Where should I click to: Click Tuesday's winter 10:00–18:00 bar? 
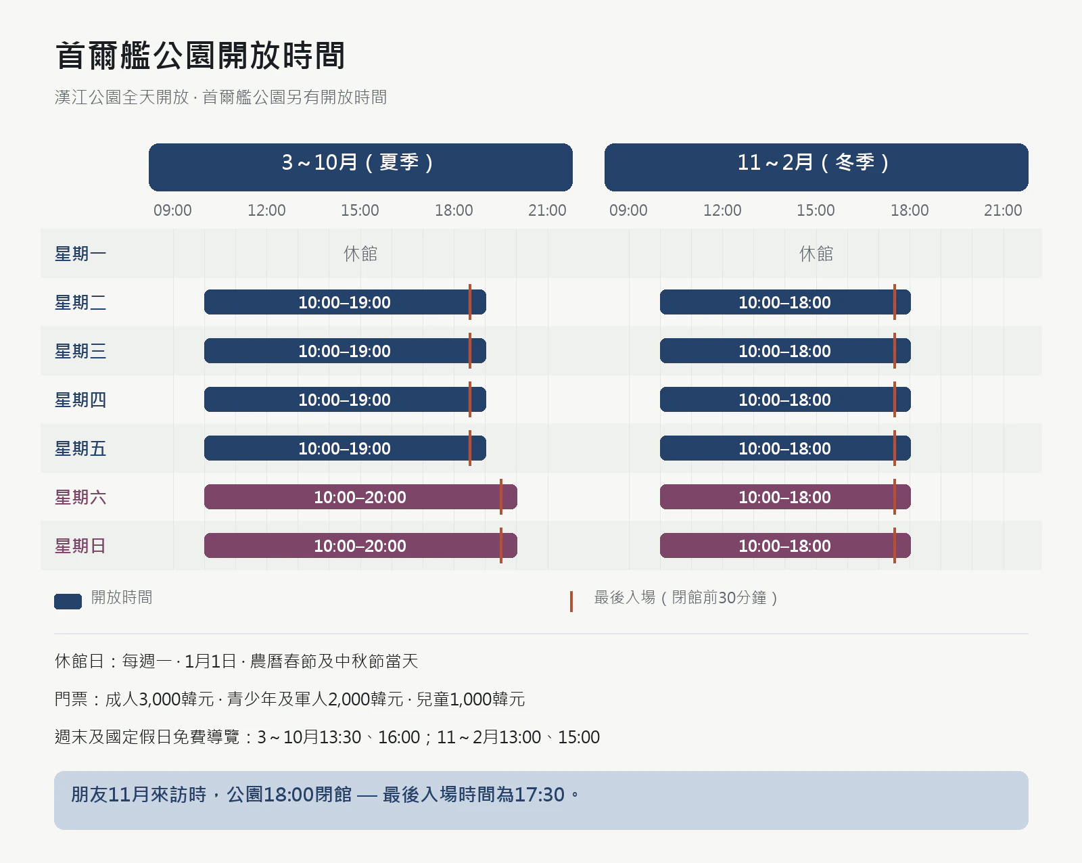[785, 302]
